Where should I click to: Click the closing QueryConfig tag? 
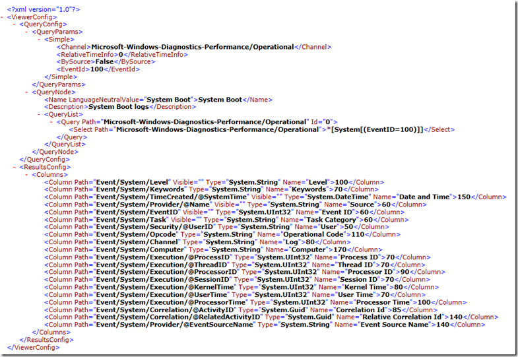click(x=45, y=160)
